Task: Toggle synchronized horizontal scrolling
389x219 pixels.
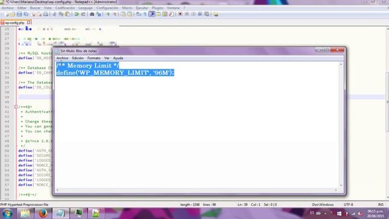Action: pyautogui.click(x=129, y=14)
